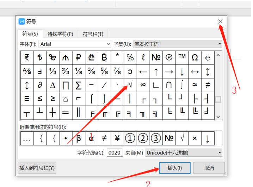
Task: Choose the double vertical line ║ symbol
Action: [x=79, y=113]
